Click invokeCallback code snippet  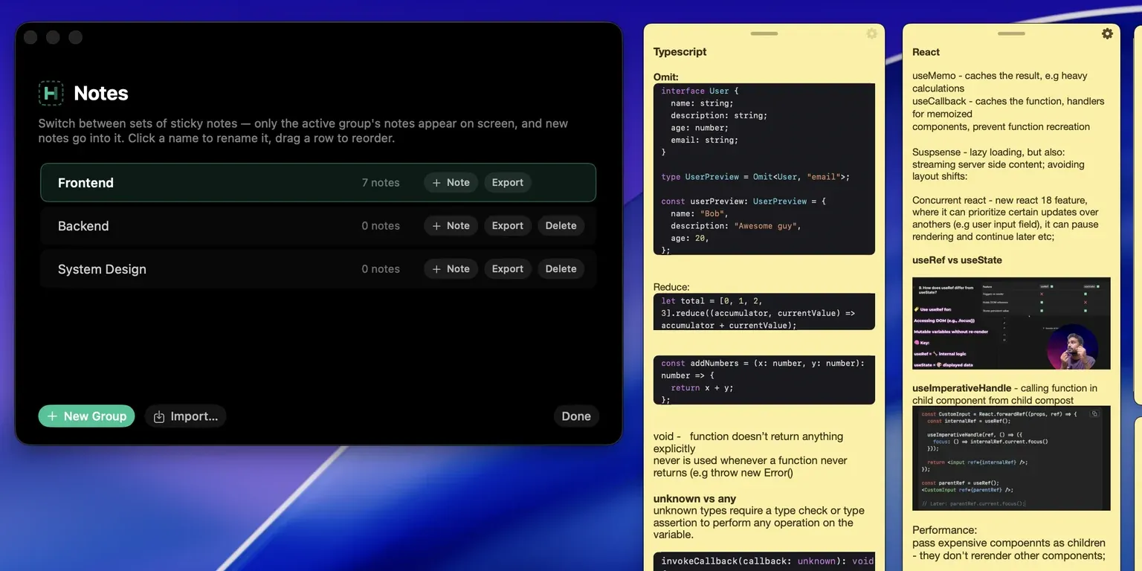pos(764,561)
